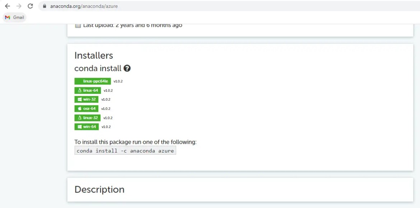Viewport: 420px width, 208px height.
Task: Reload the anaconda.org page
Action: (x=30, y=6)
